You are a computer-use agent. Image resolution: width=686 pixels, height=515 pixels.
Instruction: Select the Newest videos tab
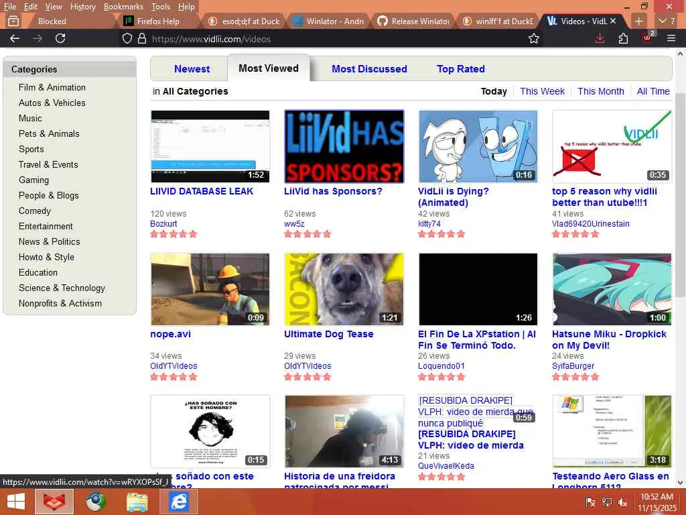pos(192,69)
